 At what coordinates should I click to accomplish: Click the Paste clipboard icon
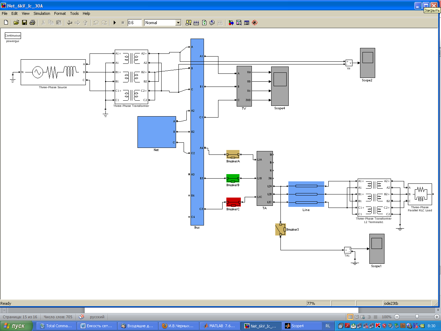pos(59,22)
